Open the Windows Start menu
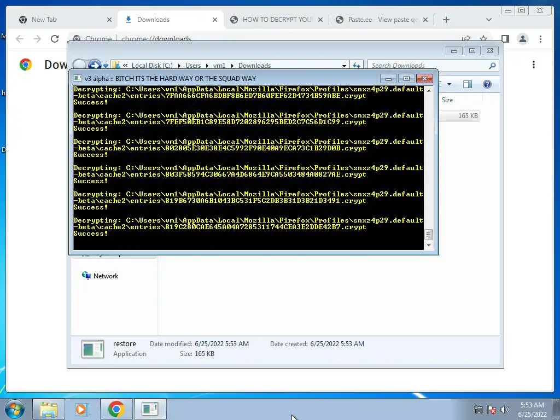 pyautogui.click(x=15, y=409)
